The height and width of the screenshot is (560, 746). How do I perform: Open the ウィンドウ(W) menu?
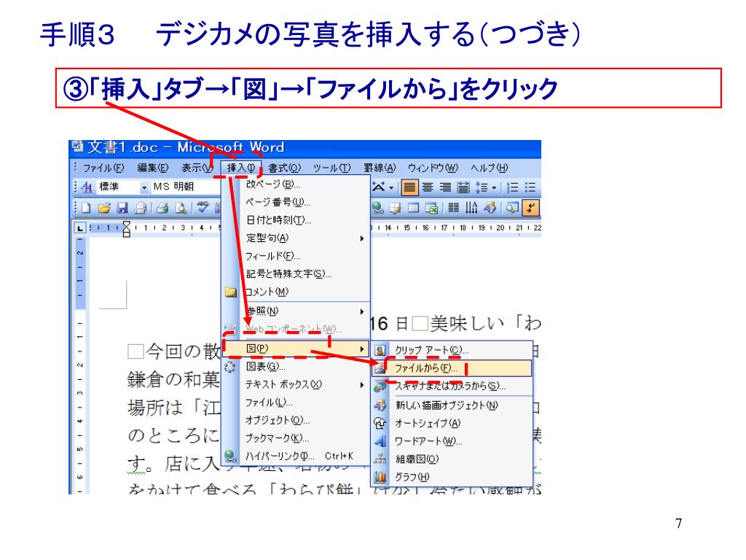[433, 168]
